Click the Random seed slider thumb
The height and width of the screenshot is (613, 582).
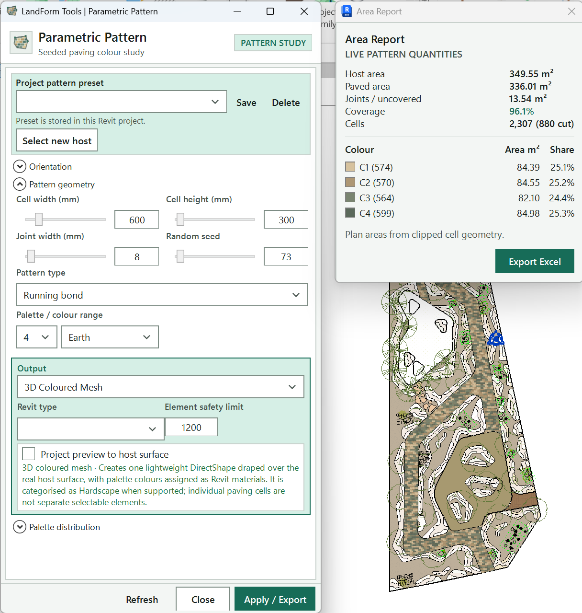180,256
